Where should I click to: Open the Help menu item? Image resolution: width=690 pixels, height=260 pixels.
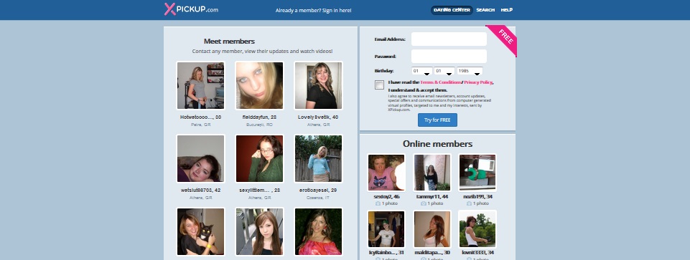click(x=506, y=10)
